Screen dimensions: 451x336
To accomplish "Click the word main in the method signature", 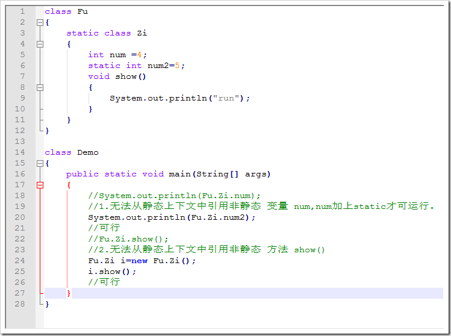I will pyautogui.click(x=179, y=174).
